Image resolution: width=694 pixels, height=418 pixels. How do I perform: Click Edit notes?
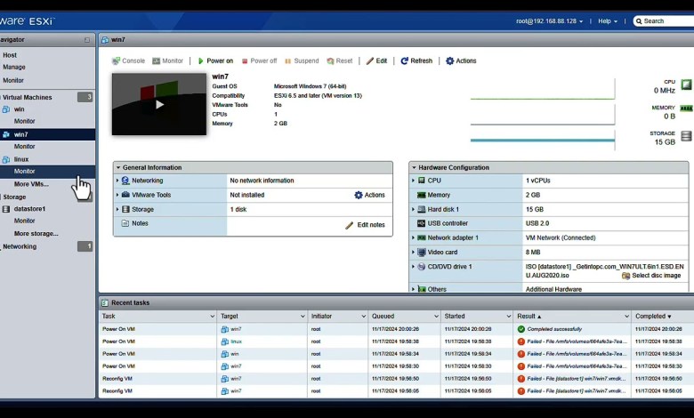coord(365,225)
